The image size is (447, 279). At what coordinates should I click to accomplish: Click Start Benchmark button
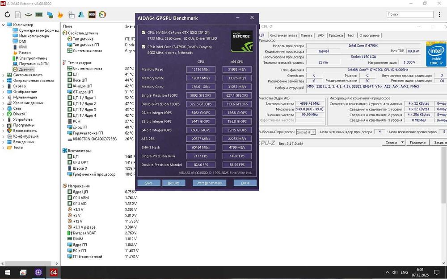click(x=209, y=183)
